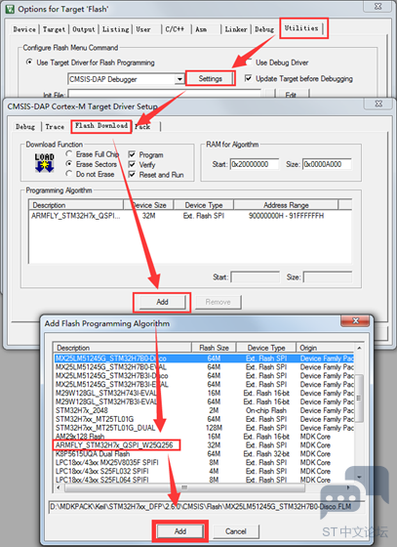This screenshot has width=397, height=547.
Task: Select Erase Full Chip option
Action: tap(93, 154)
